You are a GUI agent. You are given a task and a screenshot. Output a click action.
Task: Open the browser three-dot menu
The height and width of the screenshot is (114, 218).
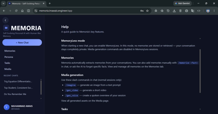(214, 11)
